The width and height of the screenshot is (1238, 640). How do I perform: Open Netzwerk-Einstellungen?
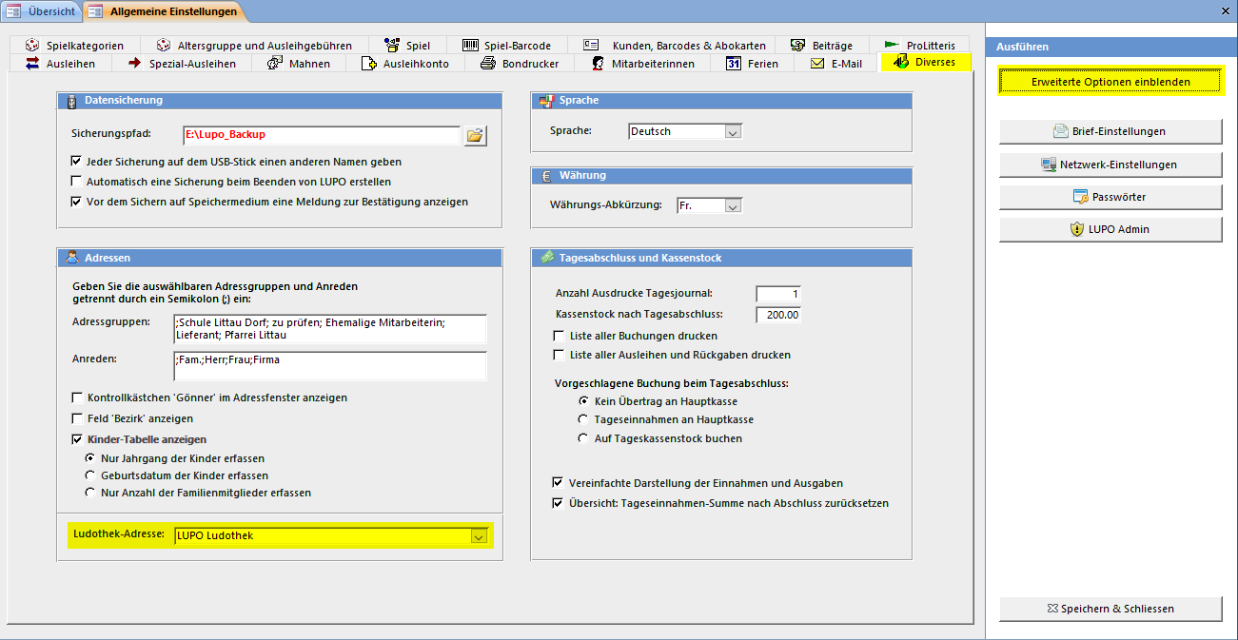1110,165
